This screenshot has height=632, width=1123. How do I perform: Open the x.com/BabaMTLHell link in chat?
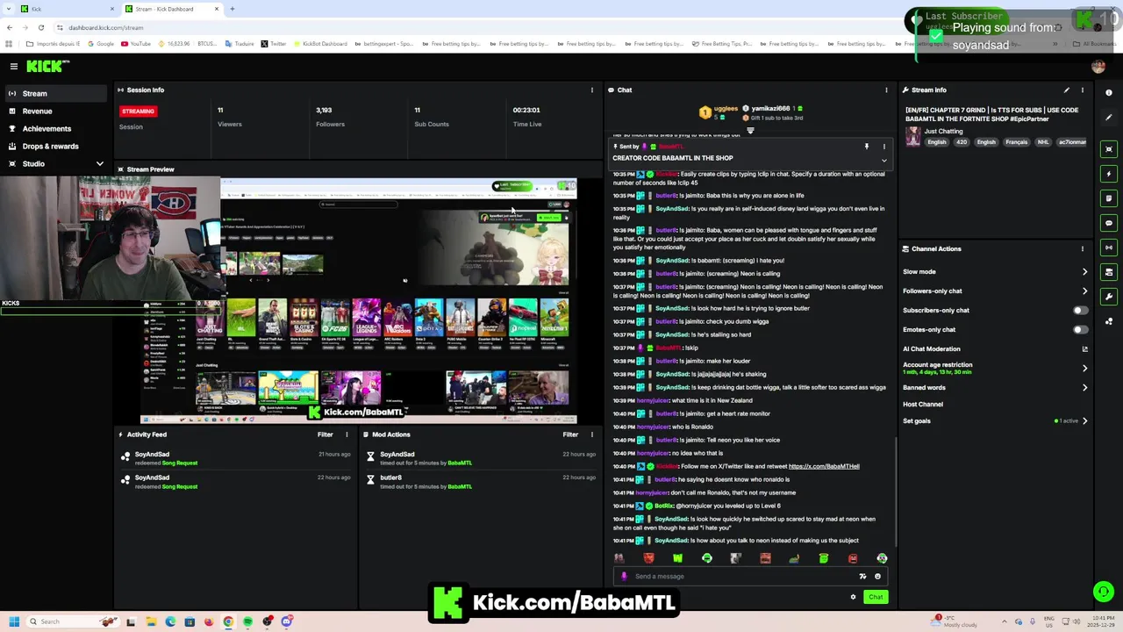point(824,466)
